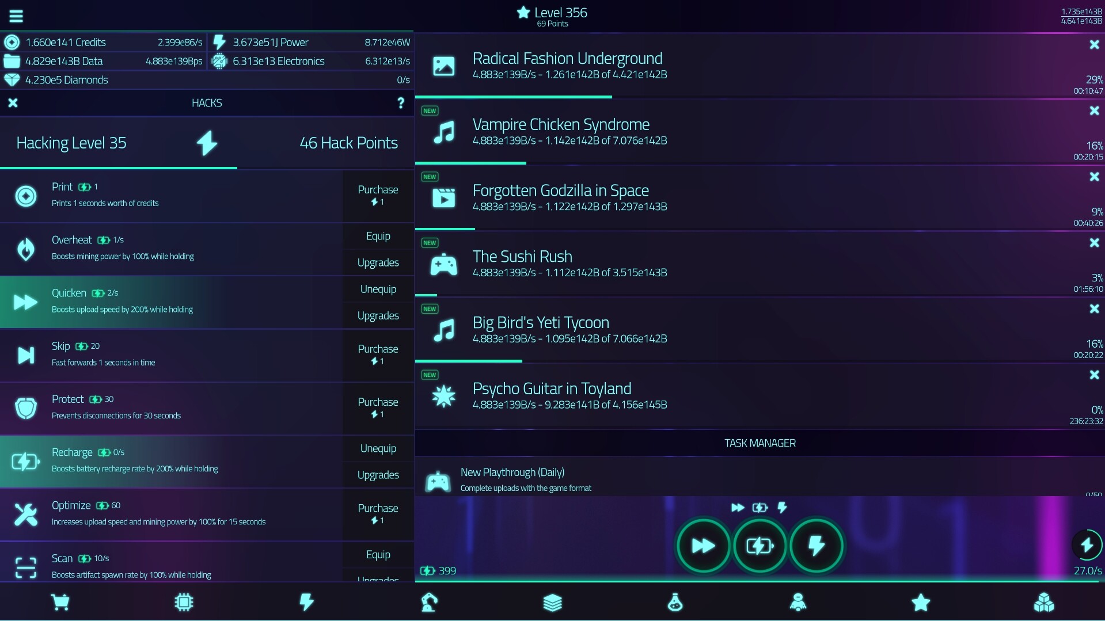
Task: Open the hamburger menu top-left
Action: (16, 16)
